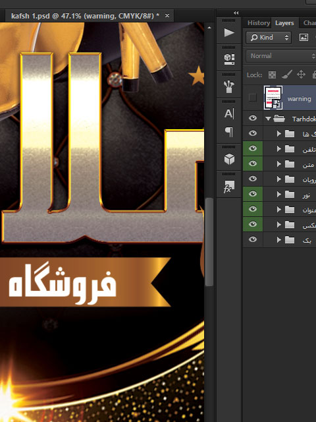
Task: Open the Kind filter dropdown
Action: [x=269, y=38]
